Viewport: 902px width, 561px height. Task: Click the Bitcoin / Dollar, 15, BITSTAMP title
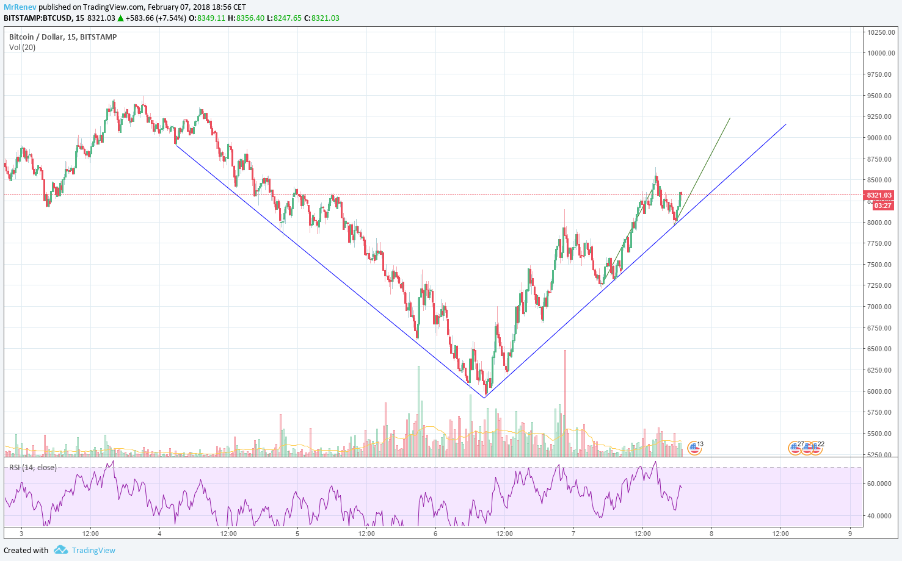[63, 37]
